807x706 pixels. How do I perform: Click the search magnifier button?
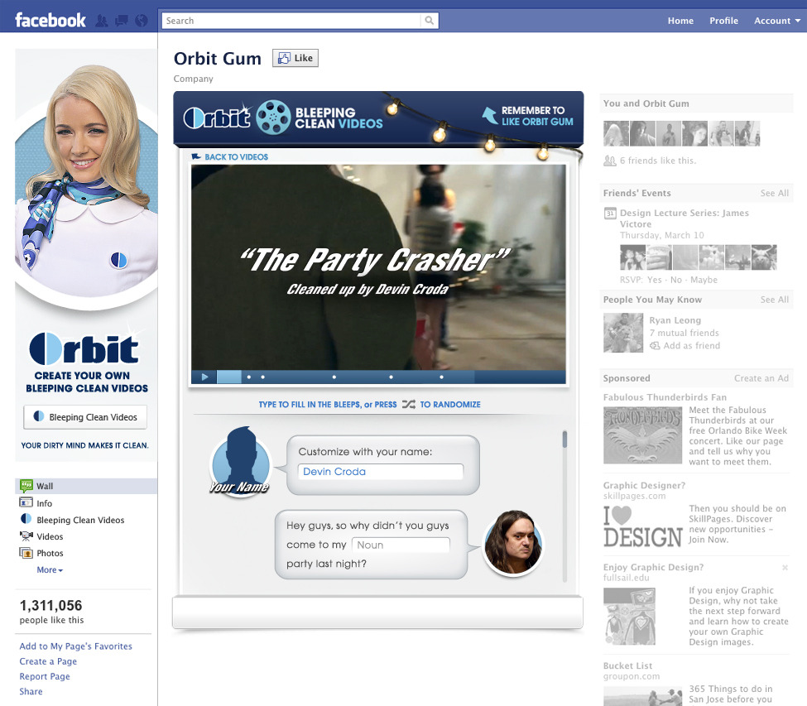pyautogui.click(x=430, y=21)
